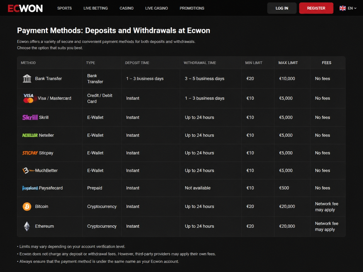Click the blue Paysafecard logo
The width and height of the screenshot is (363, 272).
[x=30, y=188]
